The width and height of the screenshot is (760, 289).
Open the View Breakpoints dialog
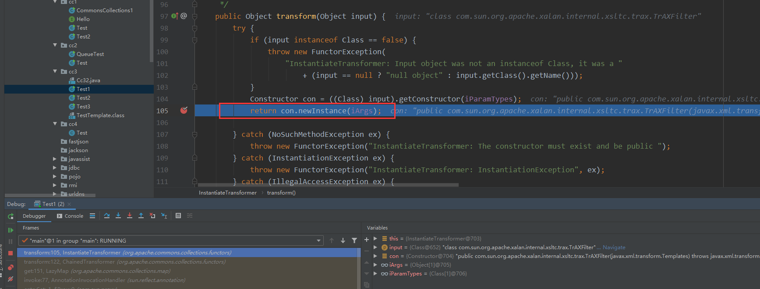click(x=11, y=267)
